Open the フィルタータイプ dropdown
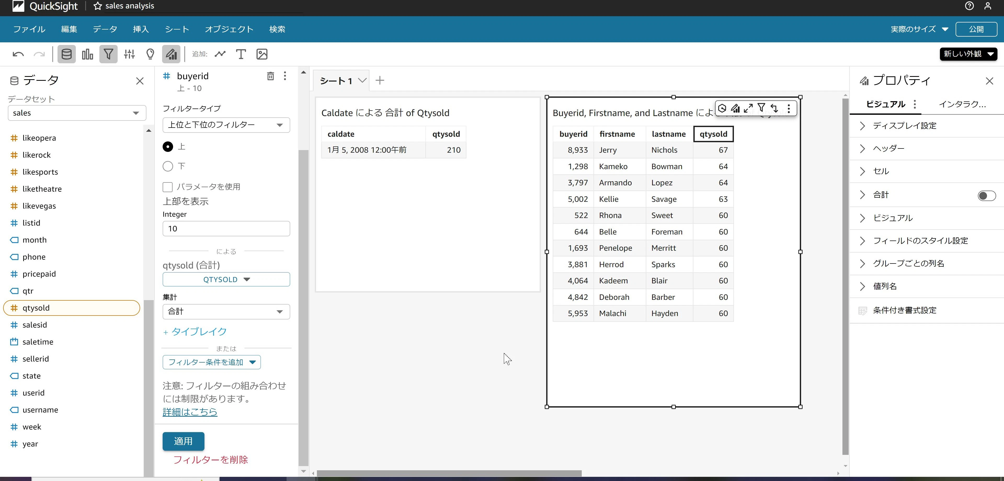Viewport: 1004px width, 481px height. [226, 125]
